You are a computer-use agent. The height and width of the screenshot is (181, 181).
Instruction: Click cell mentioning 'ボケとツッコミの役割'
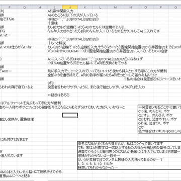[62, 107]
